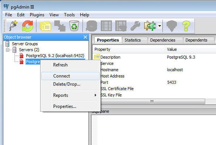Screen dimensions: 216x145
Task: Open the View menu
Action: pos(54,15)
